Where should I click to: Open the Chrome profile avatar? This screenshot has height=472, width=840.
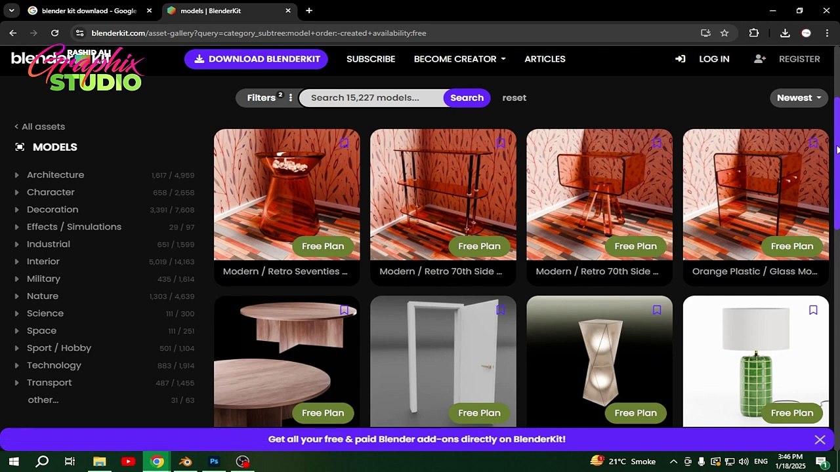[x=806, y=33]
